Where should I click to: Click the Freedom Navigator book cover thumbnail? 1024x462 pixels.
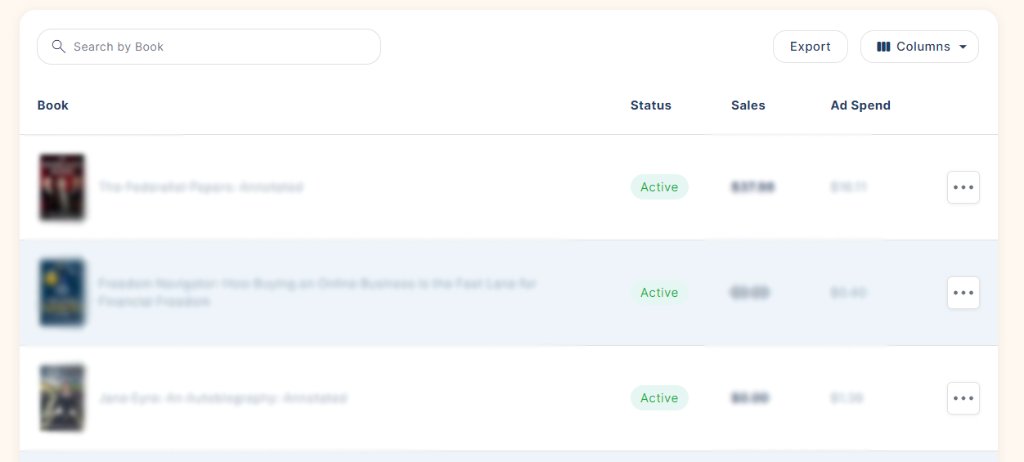[62, 293]
